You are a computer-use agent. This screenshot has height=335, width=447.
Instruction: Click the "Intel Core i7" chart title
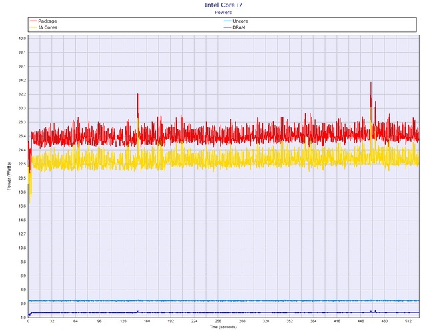pos(223,5)
